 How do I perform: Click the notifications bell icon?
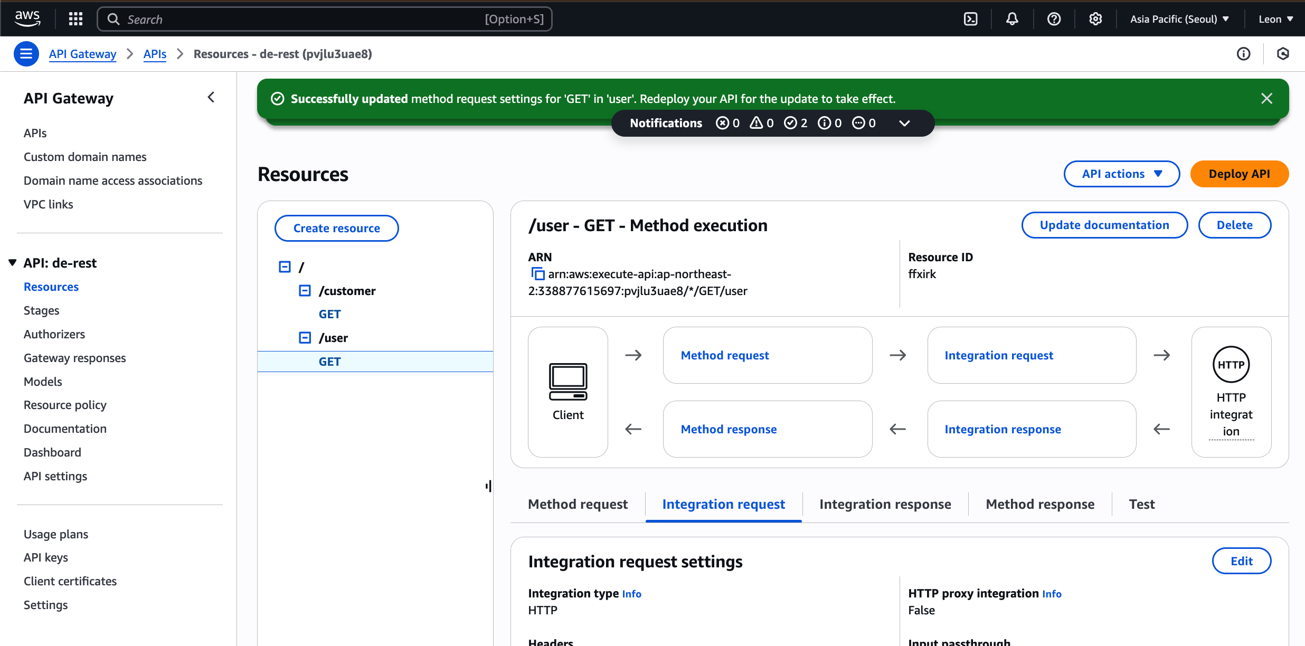(x=1011, y=19)
